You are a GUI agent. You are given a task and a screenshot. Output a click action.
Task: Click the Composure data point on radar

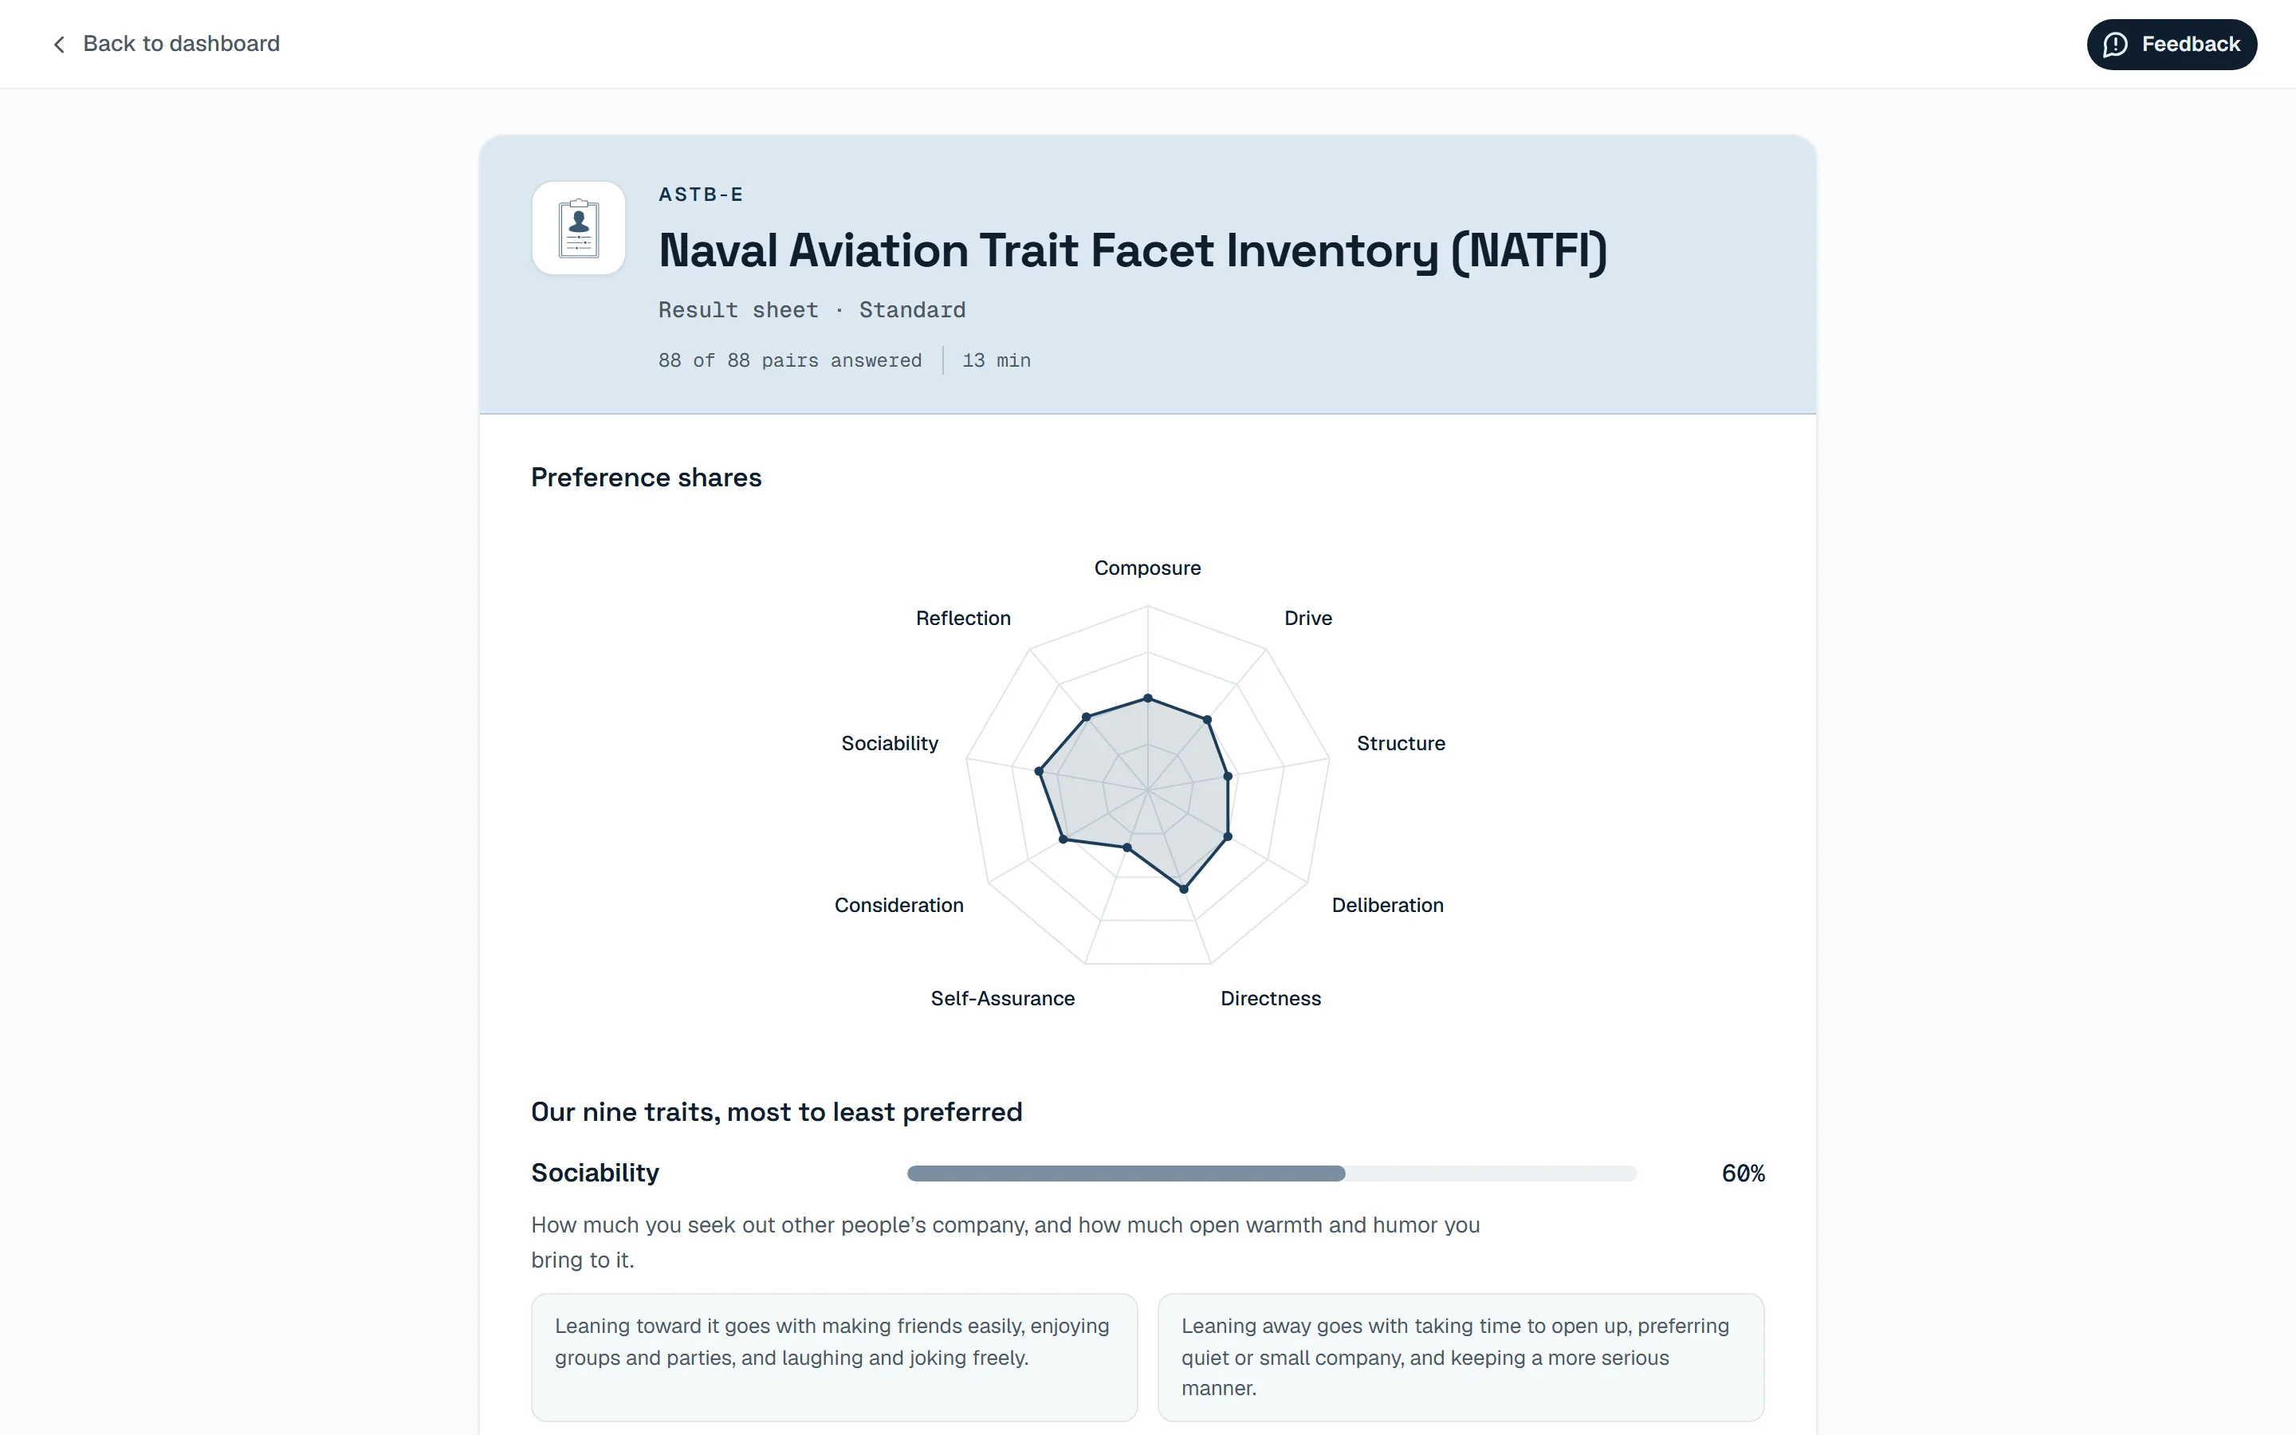coord(1148,698)
